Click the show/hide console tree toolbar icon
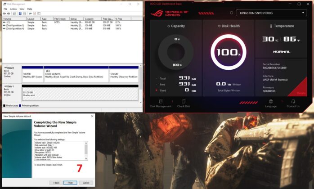 [14, 13]
